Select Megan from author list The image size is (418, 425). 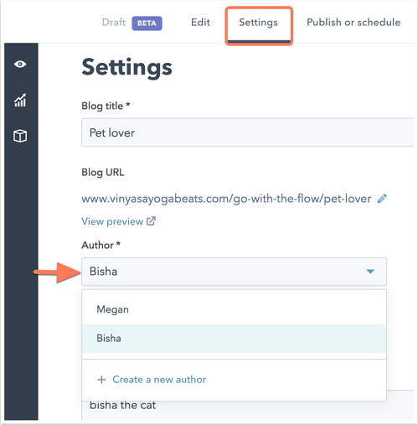pos(234,309)
